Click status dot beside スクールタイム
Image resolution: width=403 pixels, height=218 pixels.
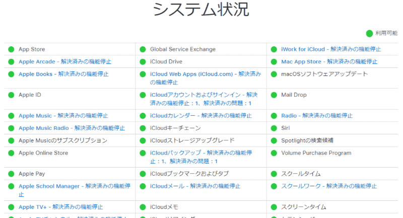[x=274, y=174]
